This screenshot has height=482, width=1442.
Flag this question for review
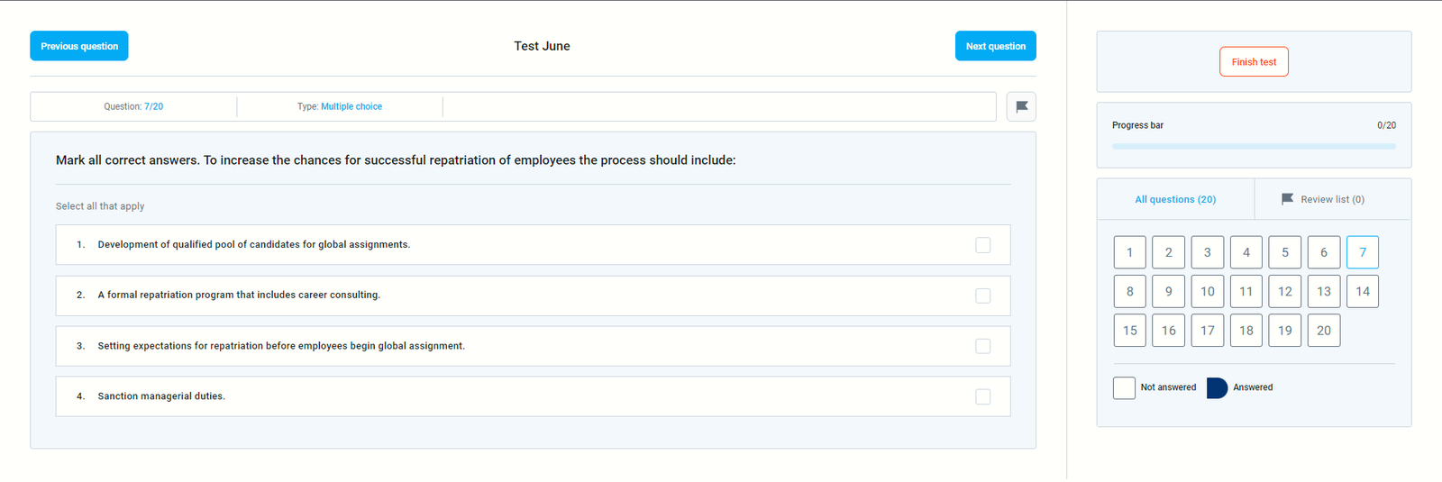[1021, 106]
